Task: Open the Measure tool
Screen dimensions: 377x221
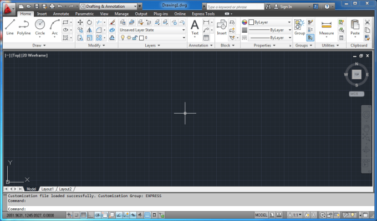Action: point(326,28)
